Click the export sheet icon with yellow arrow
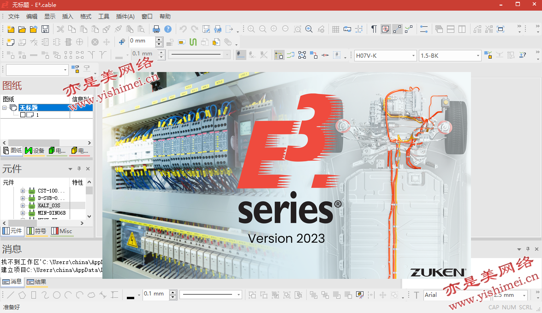 point(216,42)
